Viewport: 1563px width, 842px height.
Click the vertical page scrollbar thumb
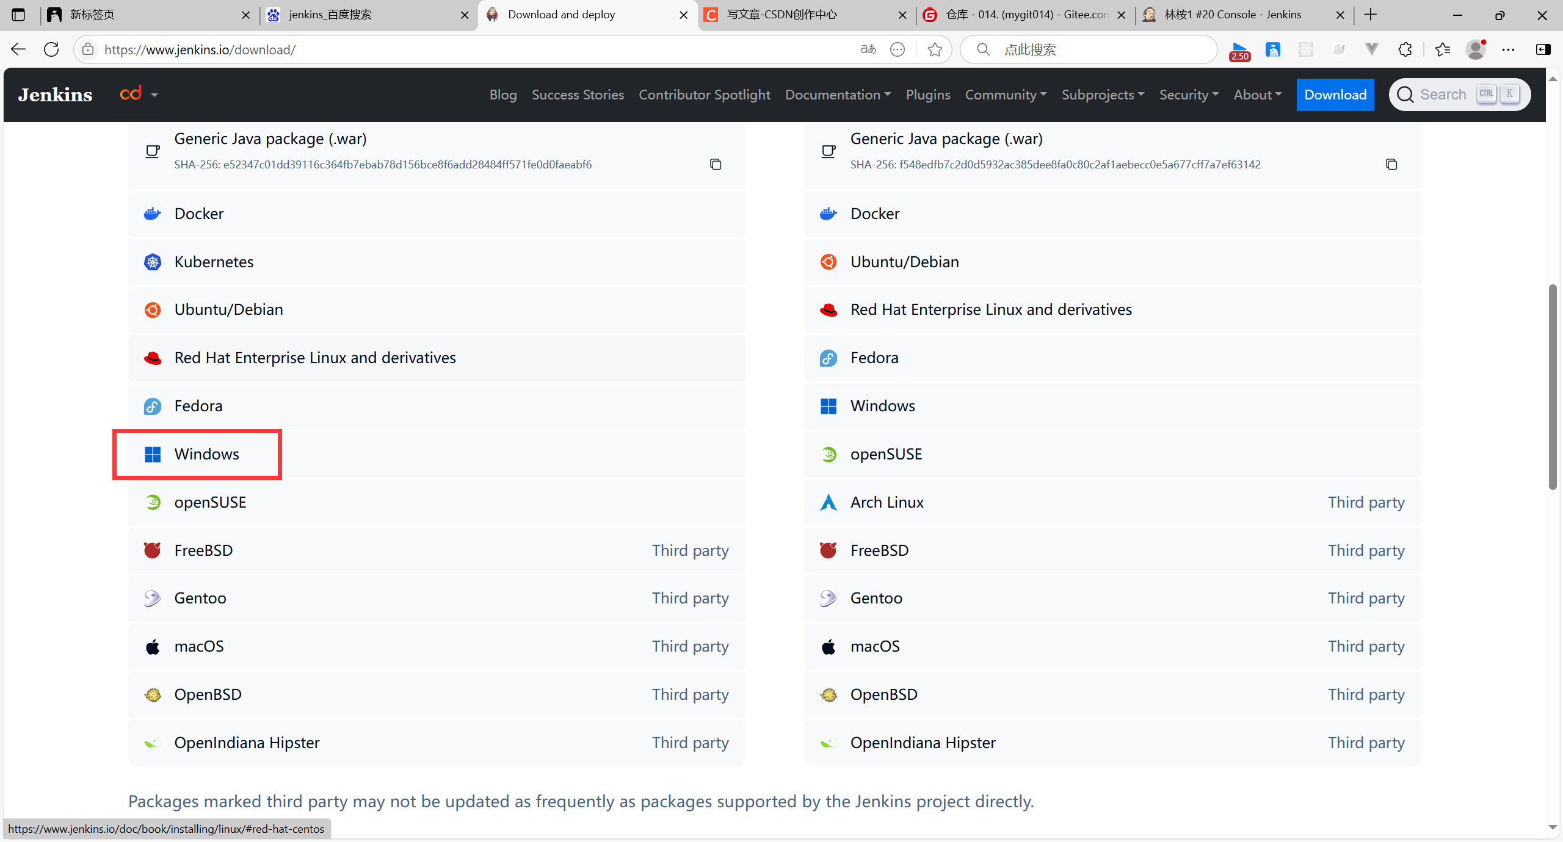pos(1553,387)
